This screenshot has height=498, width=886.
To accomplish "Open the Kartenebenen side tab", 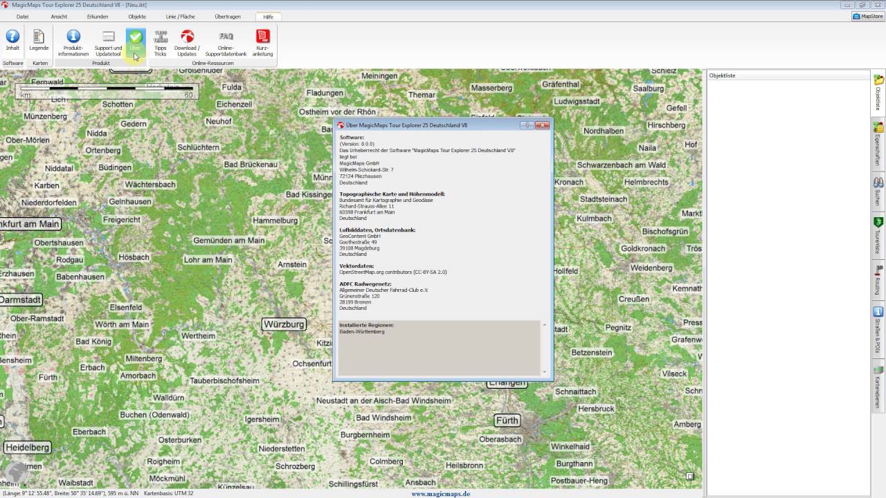I will point(878,386).
